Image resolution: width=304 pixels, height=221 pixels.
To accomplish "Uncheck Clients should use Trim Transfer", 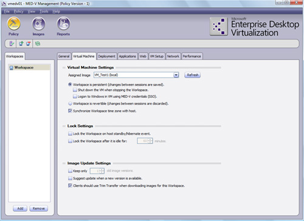I will [x=70, y=186].
